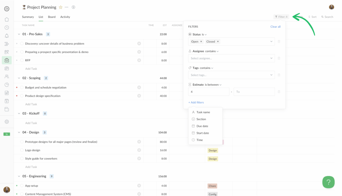Switch to the Board tab
Viewport: 342px width, 196px height.
[x=52, y=17]
